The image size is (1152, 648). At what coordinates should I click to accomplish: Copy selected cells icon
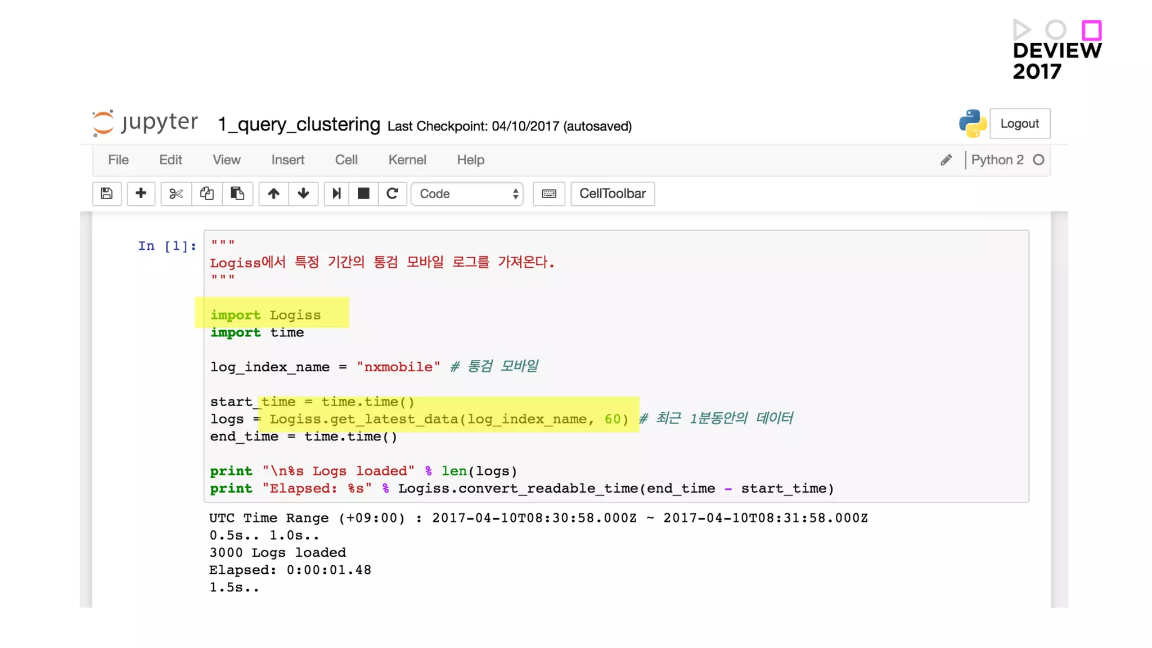tap(206, 193)
